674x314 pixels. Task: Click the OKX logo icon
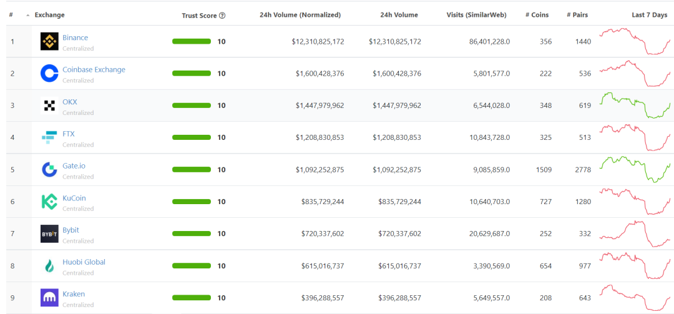49,105
